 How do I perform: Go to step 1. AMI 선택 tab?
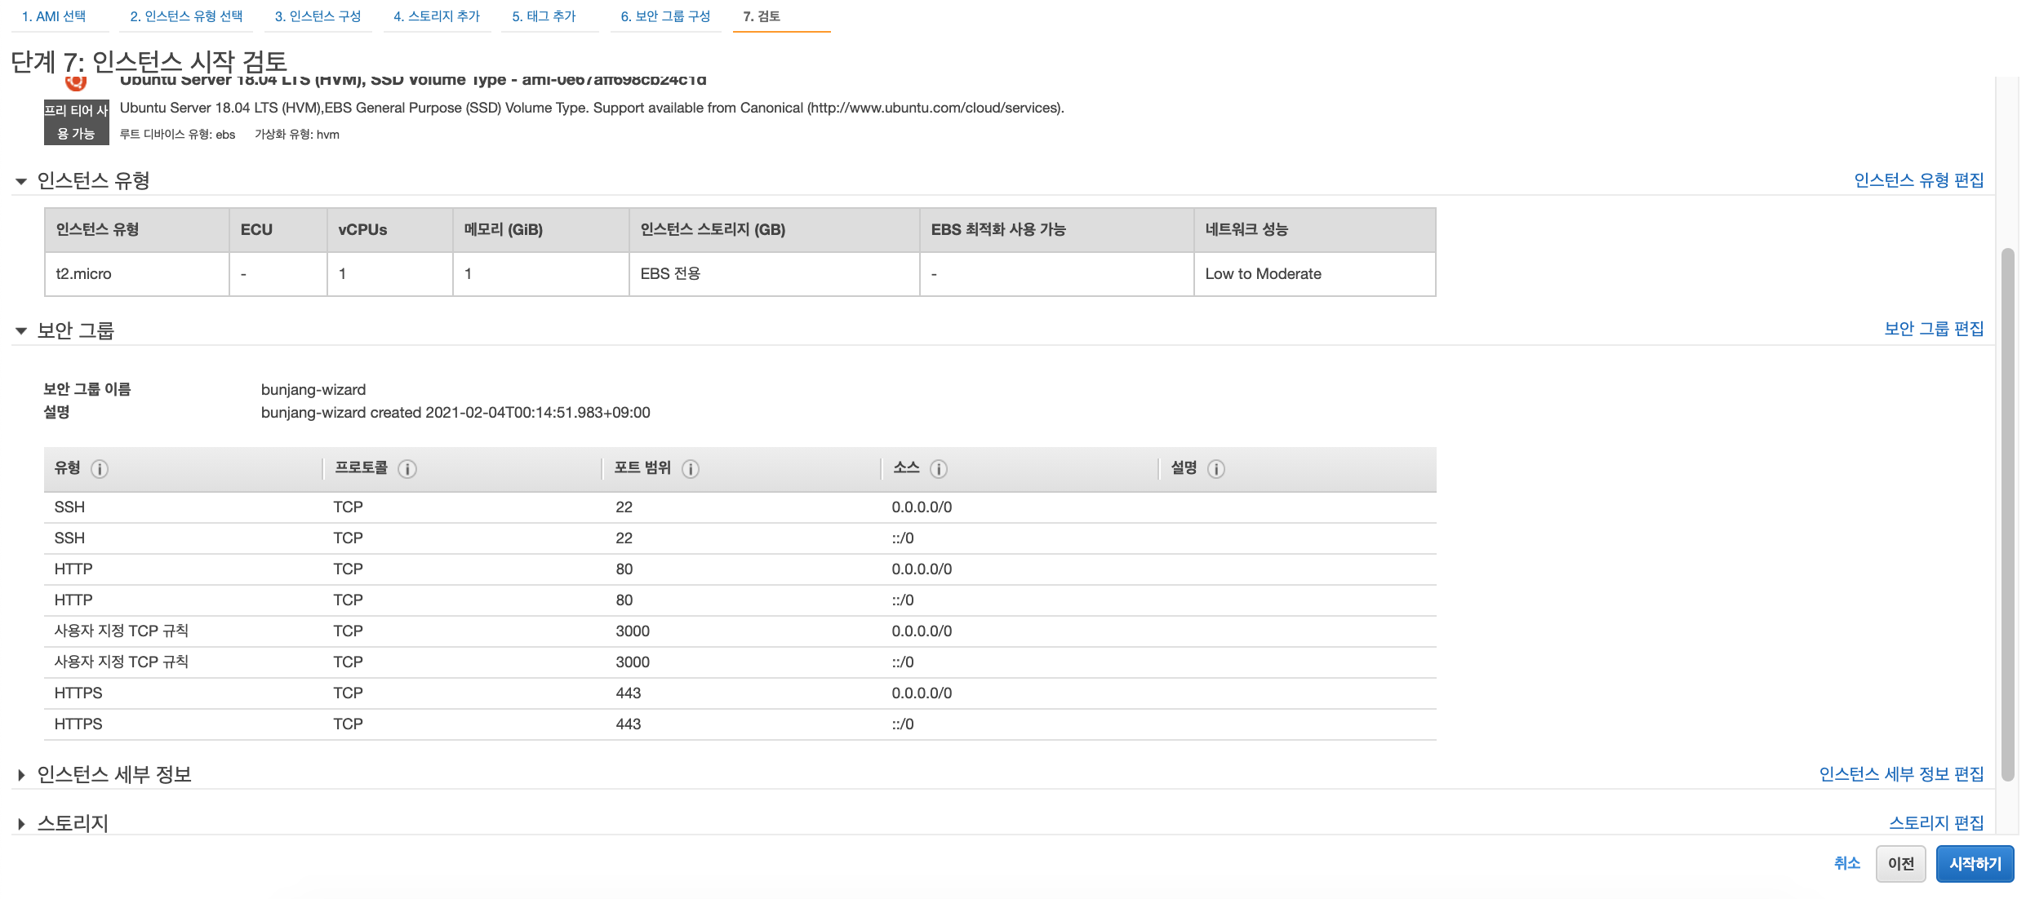[x=54, y=16]
